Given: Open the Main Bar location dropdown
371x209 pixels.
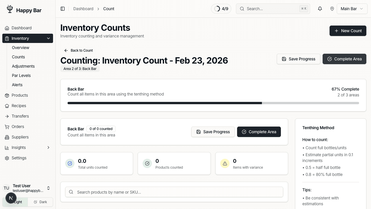Looking at the screenshot, I should (352, 9).
